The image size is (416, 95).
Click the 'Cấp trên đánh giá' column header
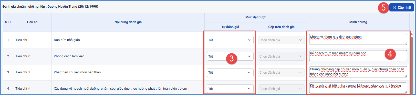pos(281,27)
